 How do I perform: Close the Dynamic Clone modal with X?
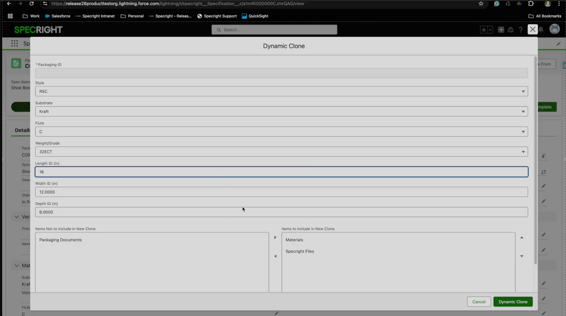tap(533, 29)
